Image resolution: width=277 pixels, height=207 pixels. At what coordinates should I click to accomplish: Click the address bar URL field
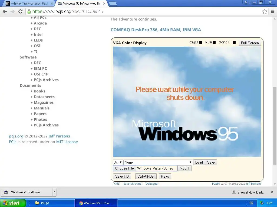pyautogui.click(x=145, y=11)
